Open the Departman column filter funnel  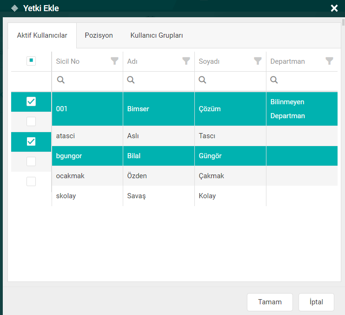tap(329, 61)
